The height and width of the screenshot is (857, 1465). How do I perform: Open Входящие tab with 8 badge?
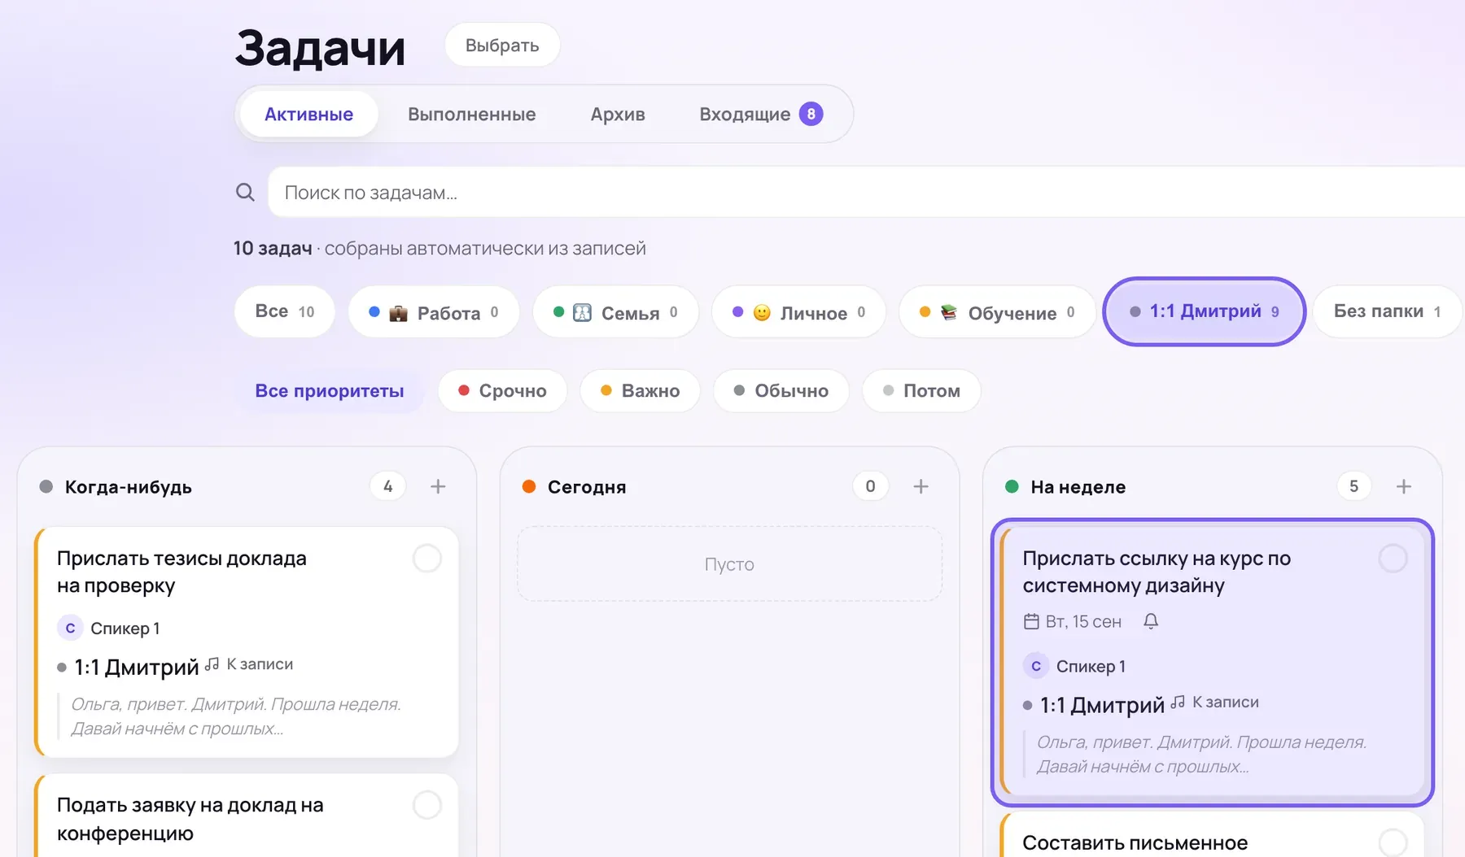pyautogui.click(x=761, y=114)
